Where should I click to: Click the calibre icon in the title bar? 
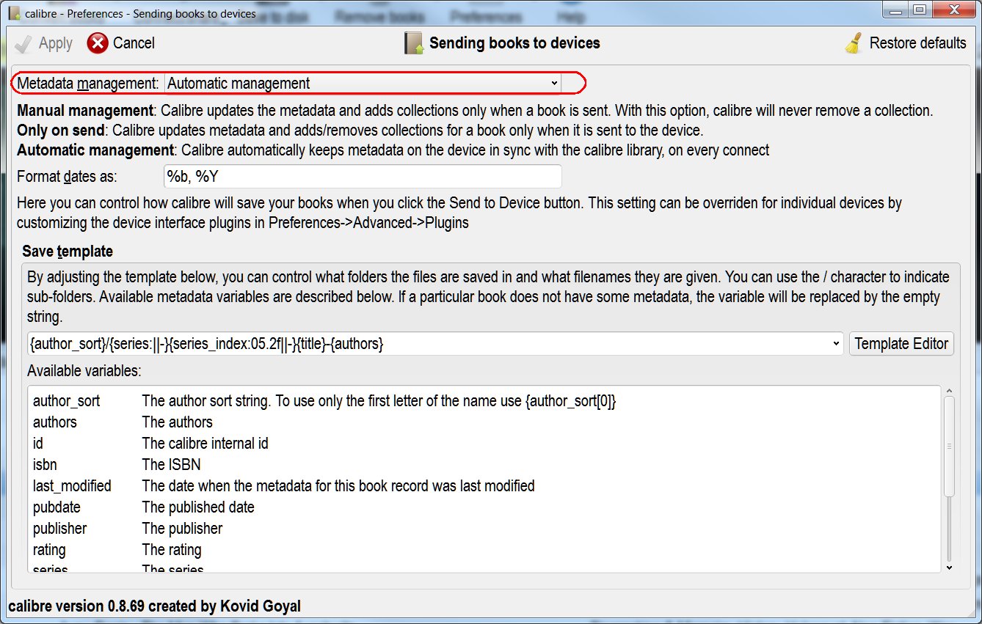coord(14,13)
